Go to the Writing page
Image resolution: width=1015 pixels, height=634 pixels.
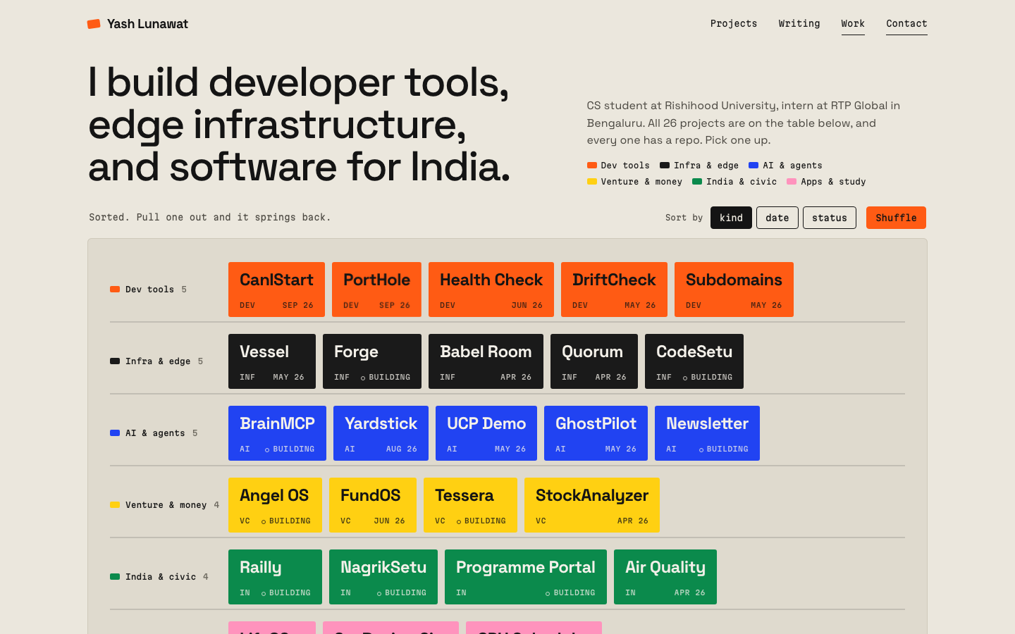(x=799, y=23)
